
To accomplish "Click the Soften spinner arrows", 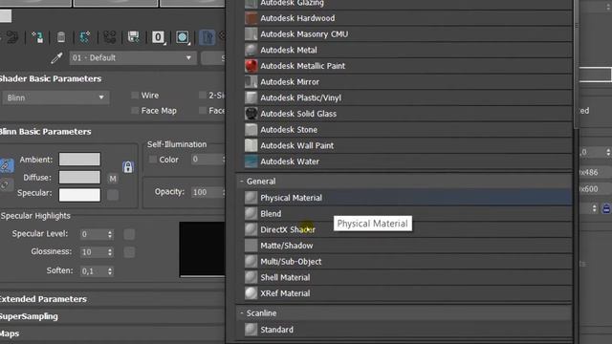I will pyautogui.click(x=110, y=270).
